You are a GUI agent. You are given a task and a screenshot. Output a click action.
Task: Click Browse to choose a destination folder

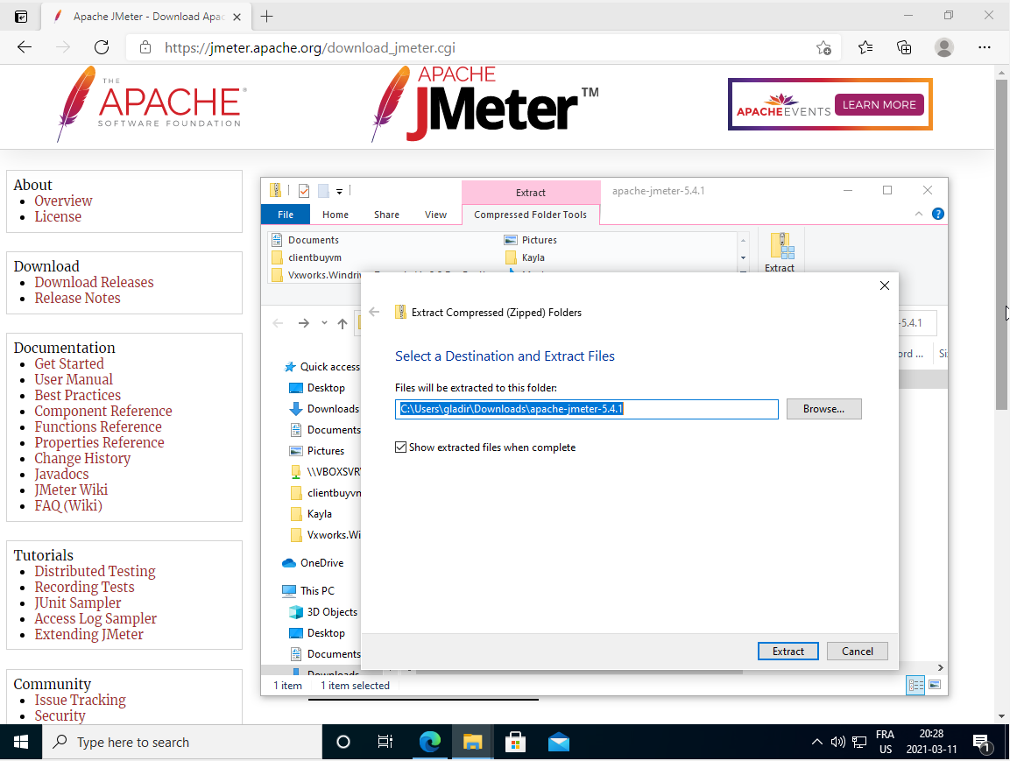tap(823, 409)
